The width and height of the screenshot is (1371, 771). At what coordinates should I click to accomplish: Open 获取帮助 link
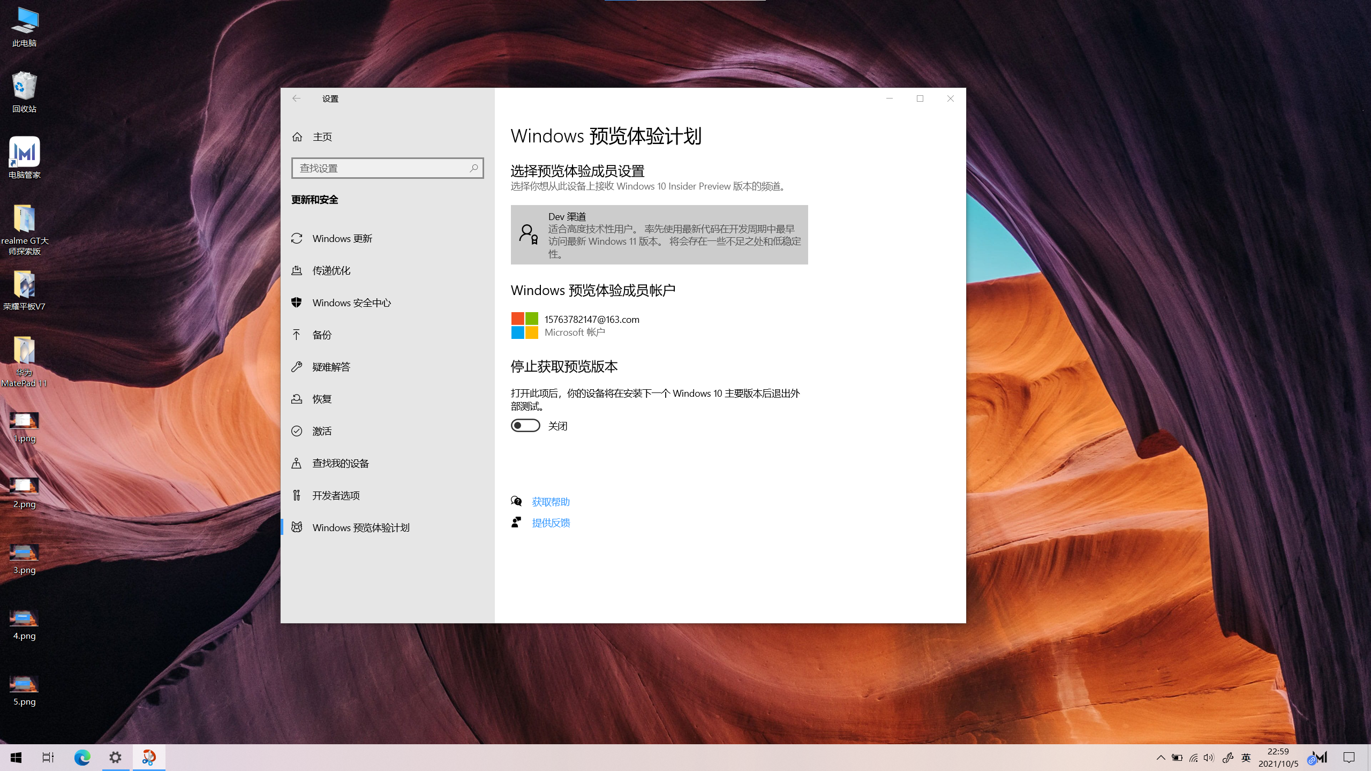[x=551, y=502]
